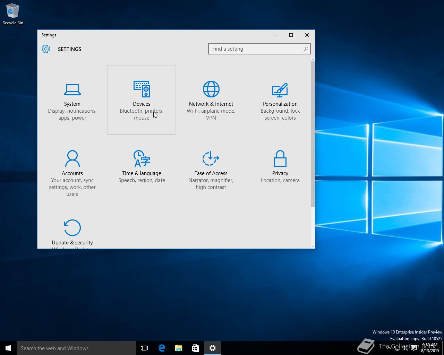Click the 'Wi-Fi, airplane mode, VPN' description

(x=211, y=114)
